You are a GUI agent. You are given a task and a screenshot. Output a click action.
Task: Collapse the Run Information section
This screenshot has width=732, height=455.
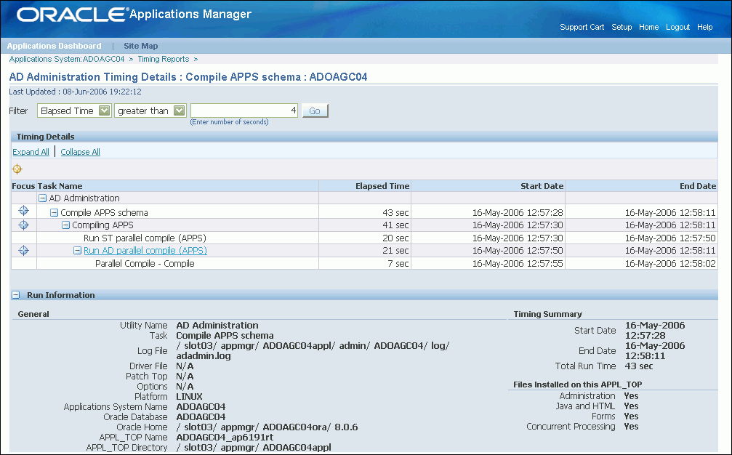coord(16,295)
